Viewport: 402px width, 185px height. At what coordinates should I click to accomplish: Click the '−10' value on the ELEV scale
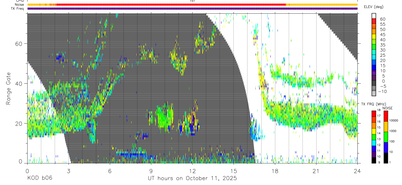pos(382,91)
